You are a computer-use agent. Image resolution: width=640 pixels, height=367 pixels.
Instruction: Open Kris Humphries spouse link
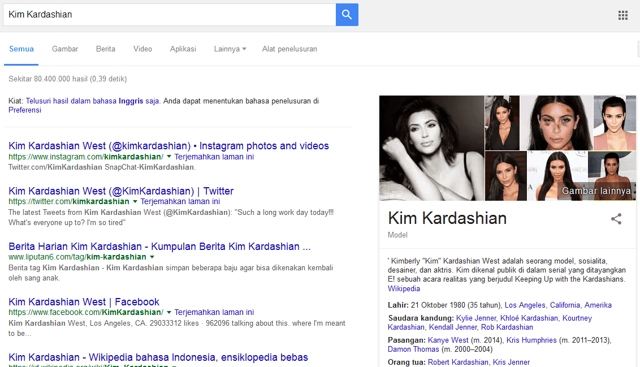click(531, 340)
